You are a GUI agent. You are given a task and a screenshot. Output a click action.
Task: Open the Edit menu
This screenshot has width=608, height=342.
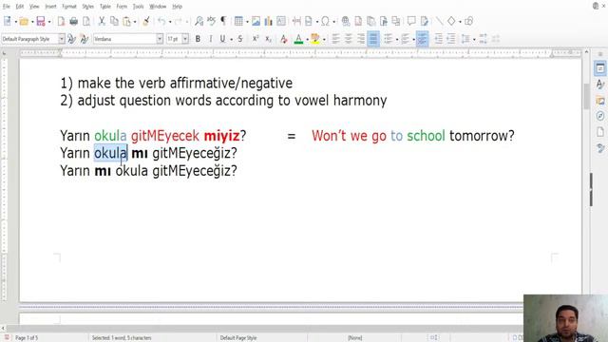tap(19, 7)
